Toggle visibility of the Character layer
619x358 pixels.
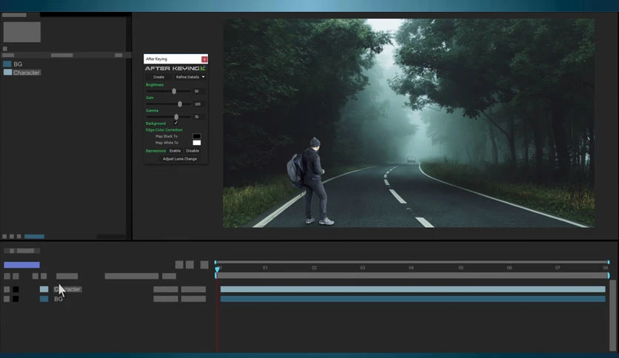(x=7, y=289)
